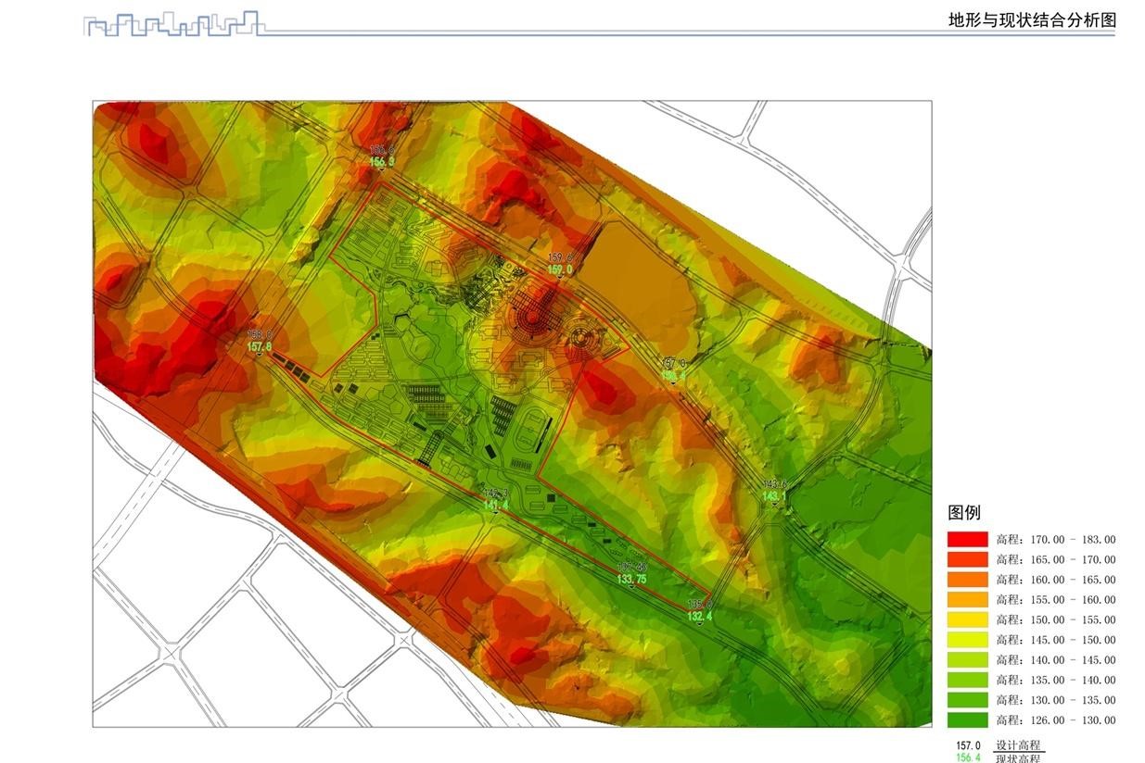Click legend label 高程: 160.00 - 165.00
Viewport: 1145px width, 763px height.
pyautogui.click(x=1056, y=580)
